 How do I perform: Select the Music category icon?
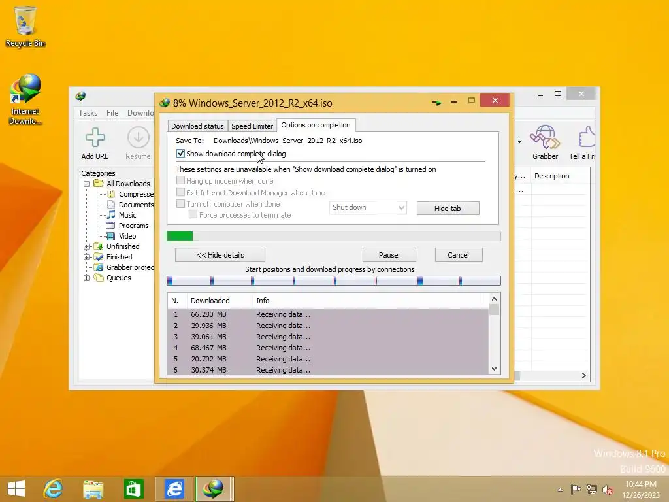click(x=111, y=214)
